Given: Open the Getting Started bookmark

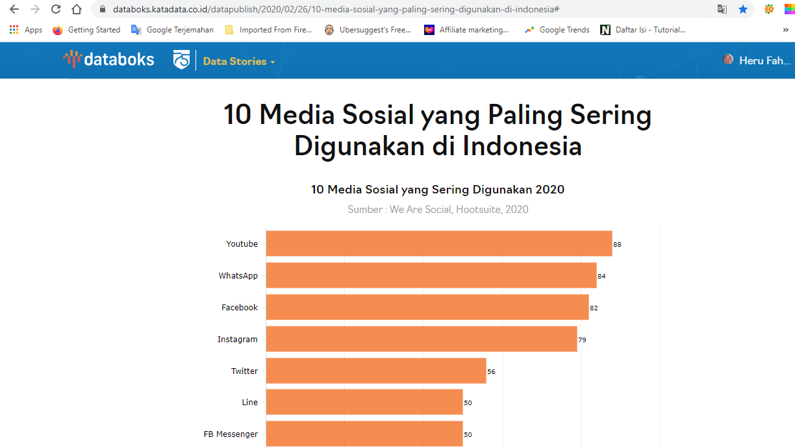Looking at the screenshot, I should [x=86, y=29].
